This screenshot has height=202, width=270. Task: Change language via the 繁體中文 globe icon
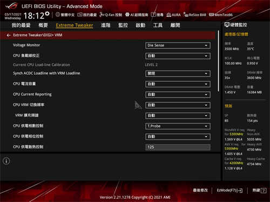[65, 15]
